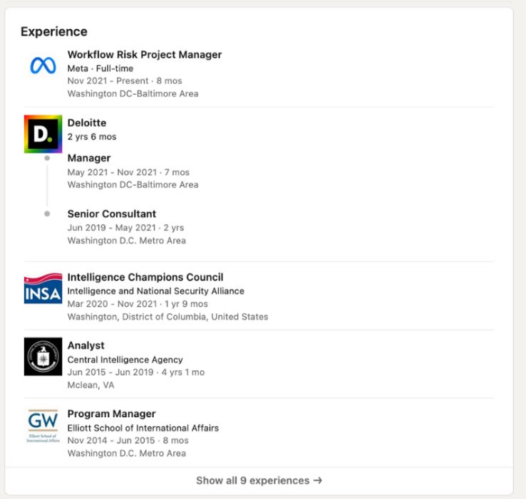The image size is (526, 499).
Task: Expand Show all 9 experiences
Action: point(259,480)
